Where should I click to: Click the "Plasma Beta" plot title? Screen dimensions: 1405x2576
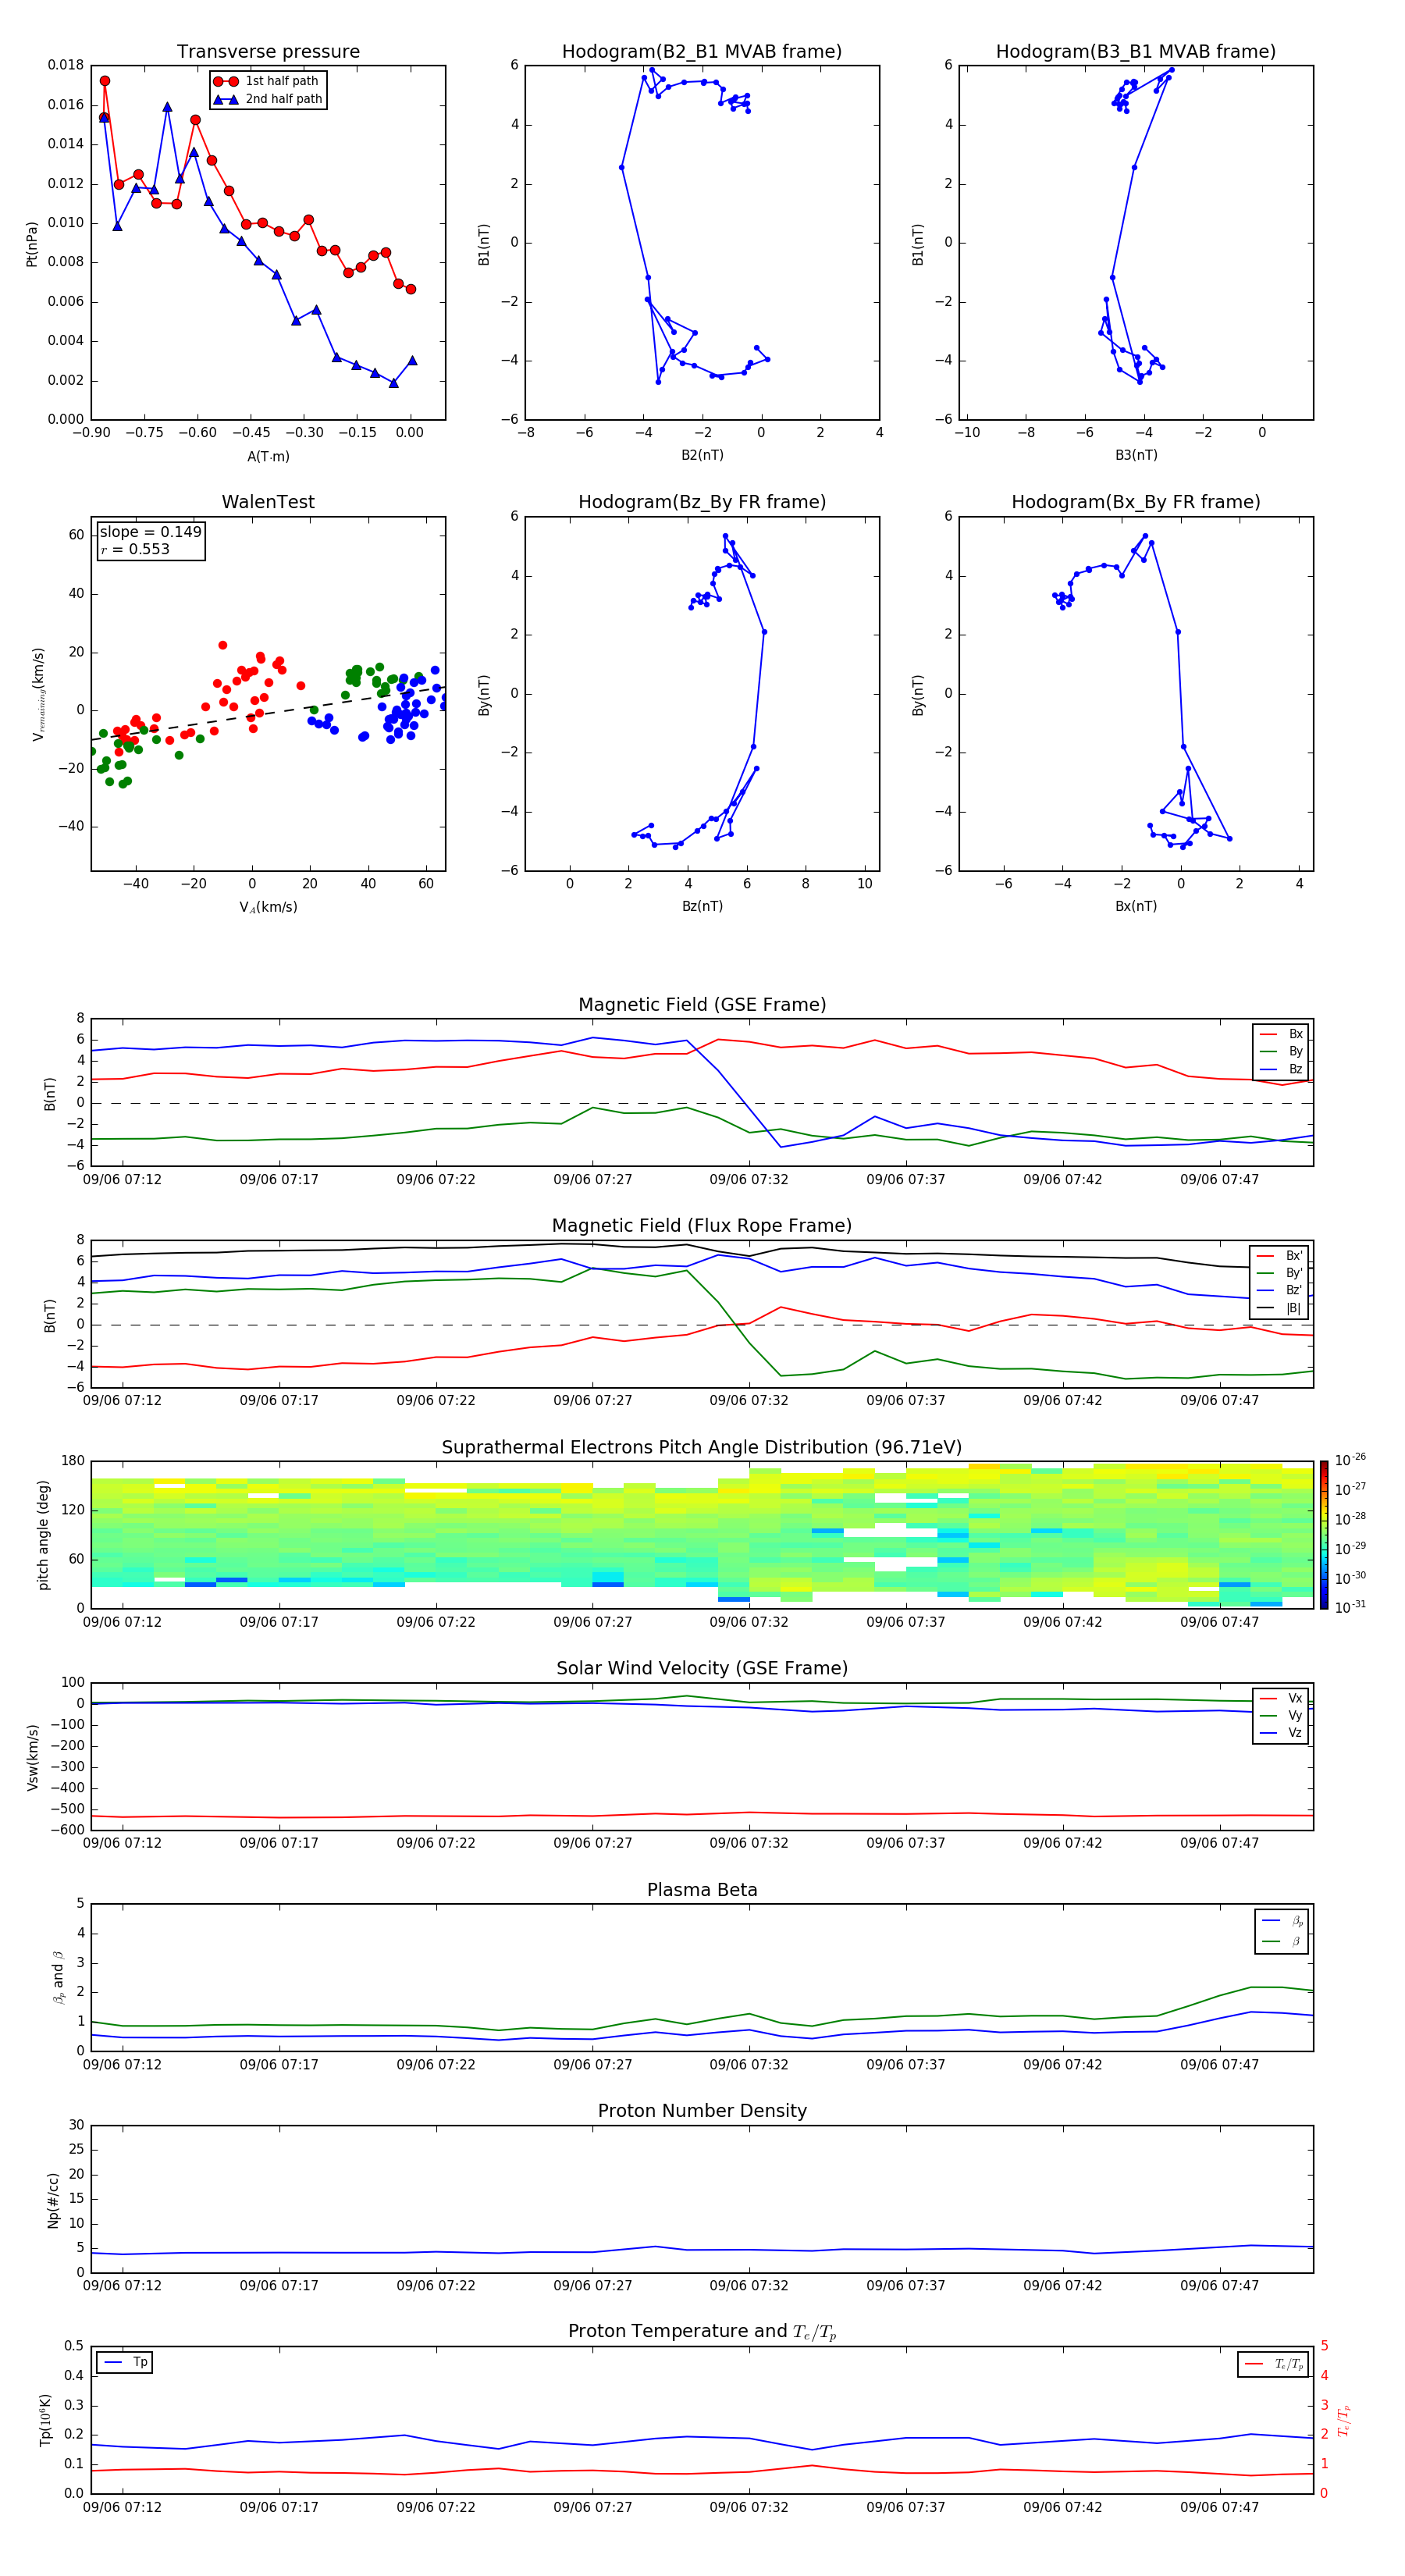(702, 1890)
